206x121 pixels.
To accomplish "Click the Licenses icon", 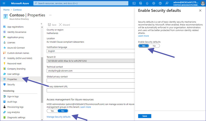I will pos(5,42).
